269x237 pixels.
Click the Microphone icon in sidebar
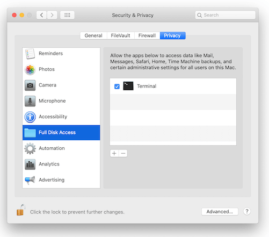tap(30, 101)
